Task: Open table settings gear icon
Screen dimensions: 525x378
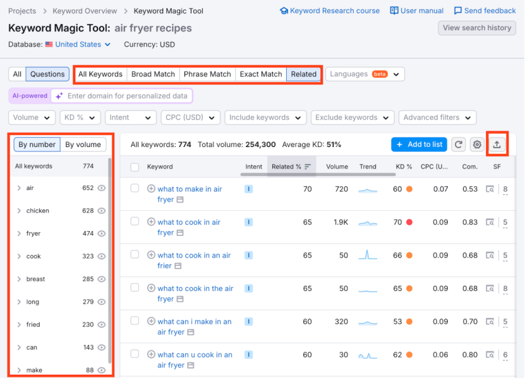Action: click(477, 145)
